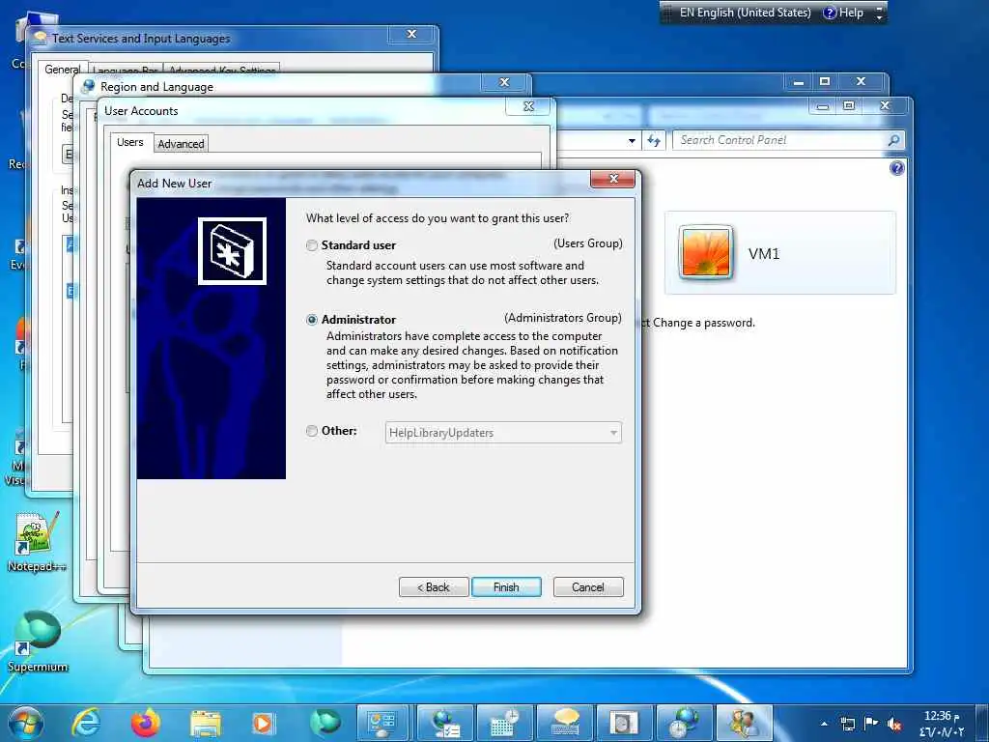Screen dimensions: 989x742
Task: Open Notepad++ desktop shortcut
Action: (x=37, y=542)
